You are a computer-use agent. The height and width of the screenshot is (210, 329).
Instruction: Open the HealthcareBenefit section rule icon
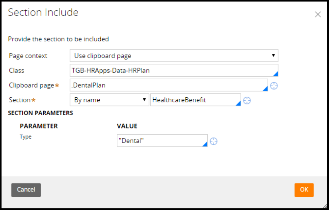247,100
